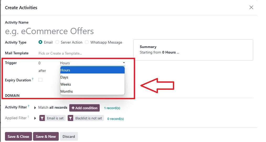Click the help mark beside Applied Filter
Image resolution: width=266 pixels, height=142 pixels.
[x=28, y=117]
